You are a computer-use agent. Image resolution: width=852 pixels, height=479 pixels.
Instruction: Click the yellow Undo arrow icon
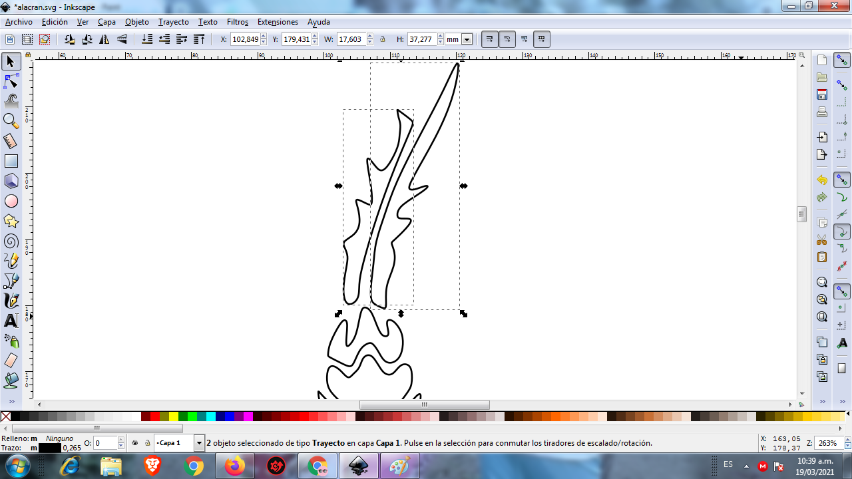tap(822, 180)
